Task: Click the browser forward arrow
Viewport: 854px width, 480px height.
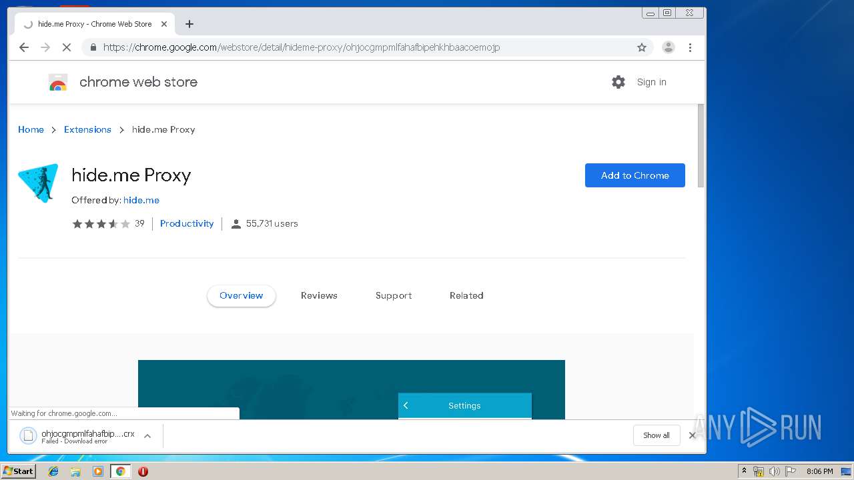Action: pyautogui.click(x=45, y=47)
